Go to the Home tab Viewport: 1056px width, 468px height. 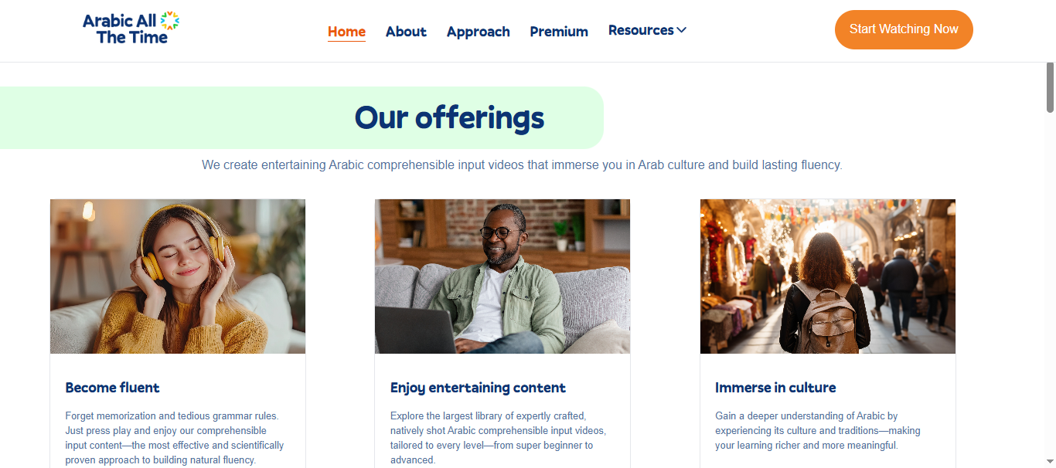coord(346,32)
